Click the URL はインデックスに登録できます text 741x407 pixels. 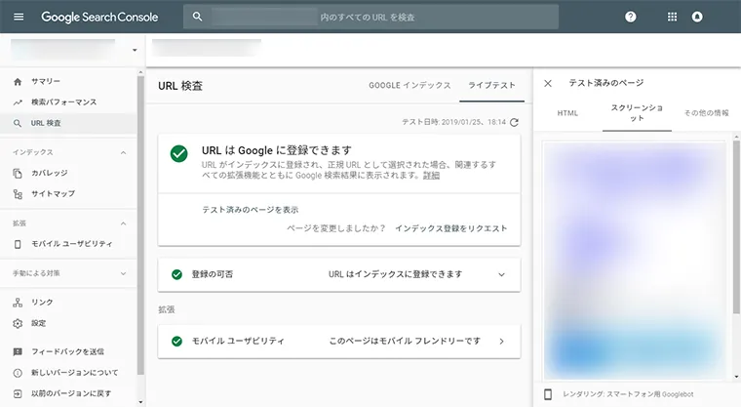(x=395, y=274)
